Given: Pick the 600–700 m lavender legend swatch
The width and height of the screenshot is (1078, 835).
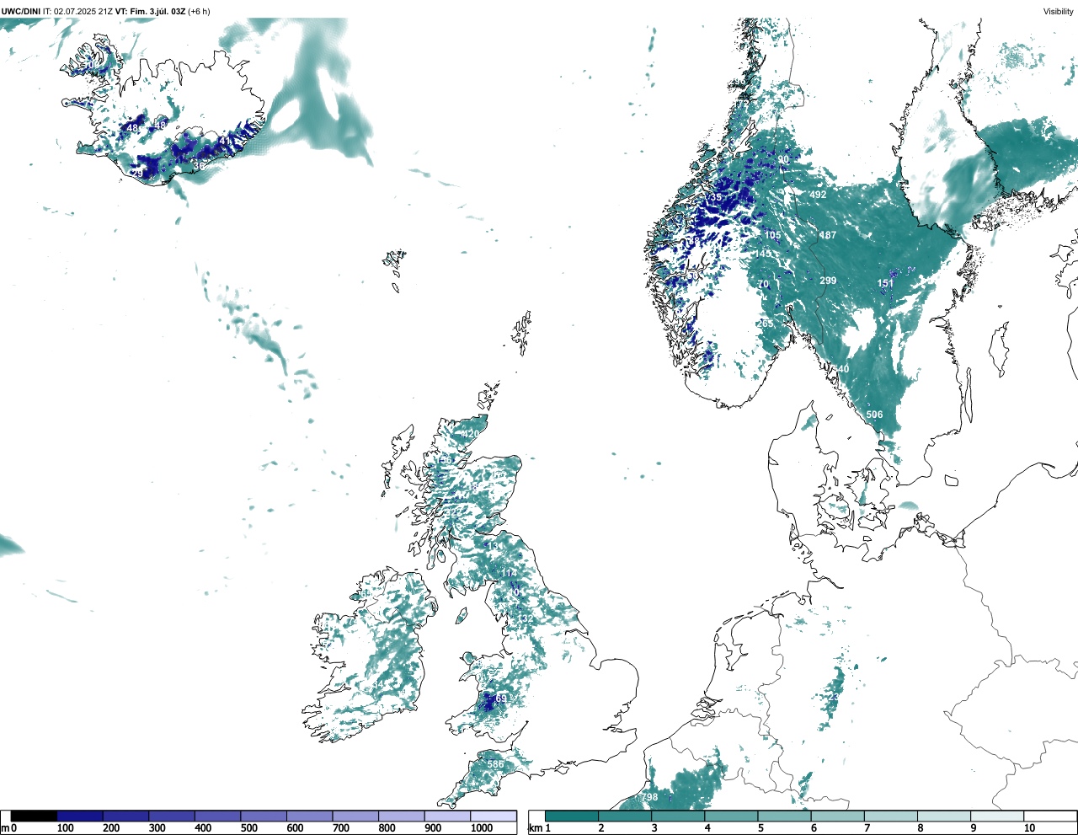Looking at the screenshot, I should coord(309,816).
